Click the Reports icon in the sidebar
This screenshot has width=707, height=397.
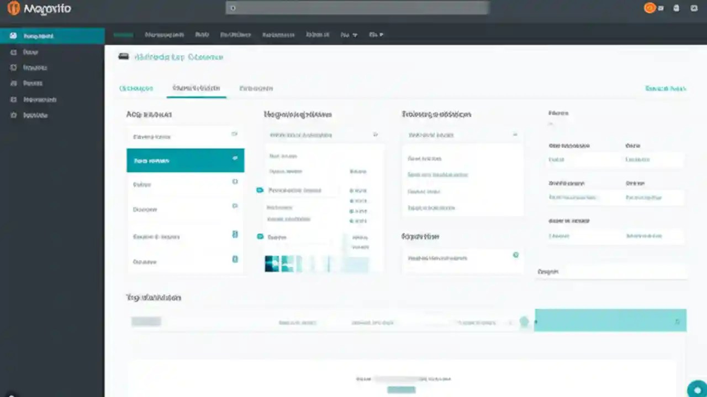pyautogui.click(x=13, y=83)
